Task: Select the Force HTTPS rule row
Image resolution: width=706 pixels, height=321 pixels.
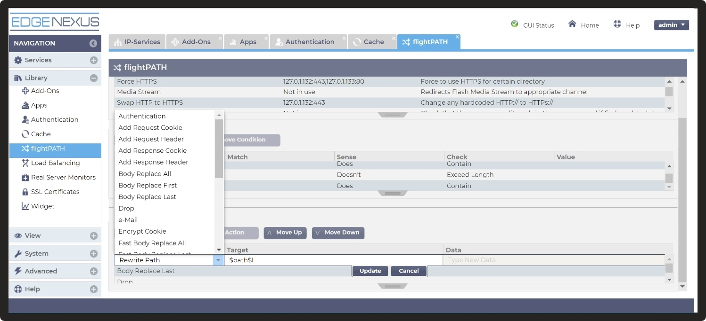Action: point(390,81)
